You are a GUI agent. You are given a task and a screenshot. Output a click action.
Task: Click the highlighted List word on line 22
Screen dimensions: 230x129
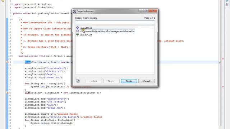coord(28,62)
